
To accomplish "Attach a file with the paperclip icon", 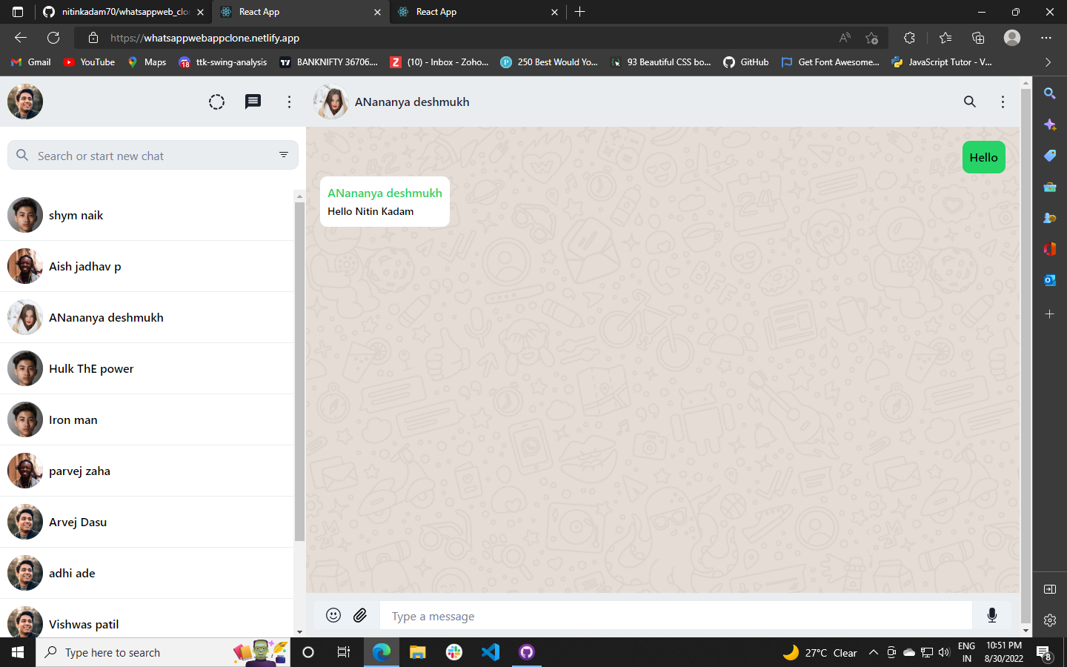I will 361,615.
